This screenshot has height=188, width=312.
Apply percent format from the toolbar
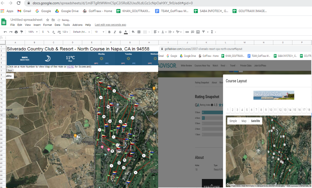48,32
